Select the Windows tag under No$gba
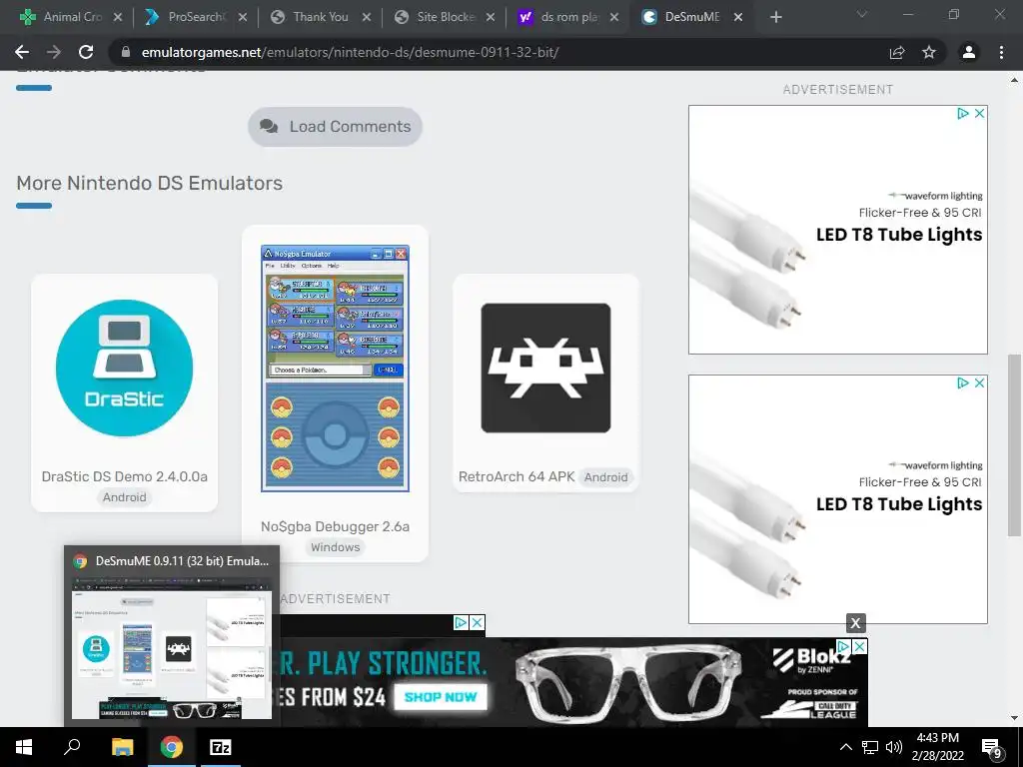The height and width of the screenshot is (767, 1023). [336, 547]
